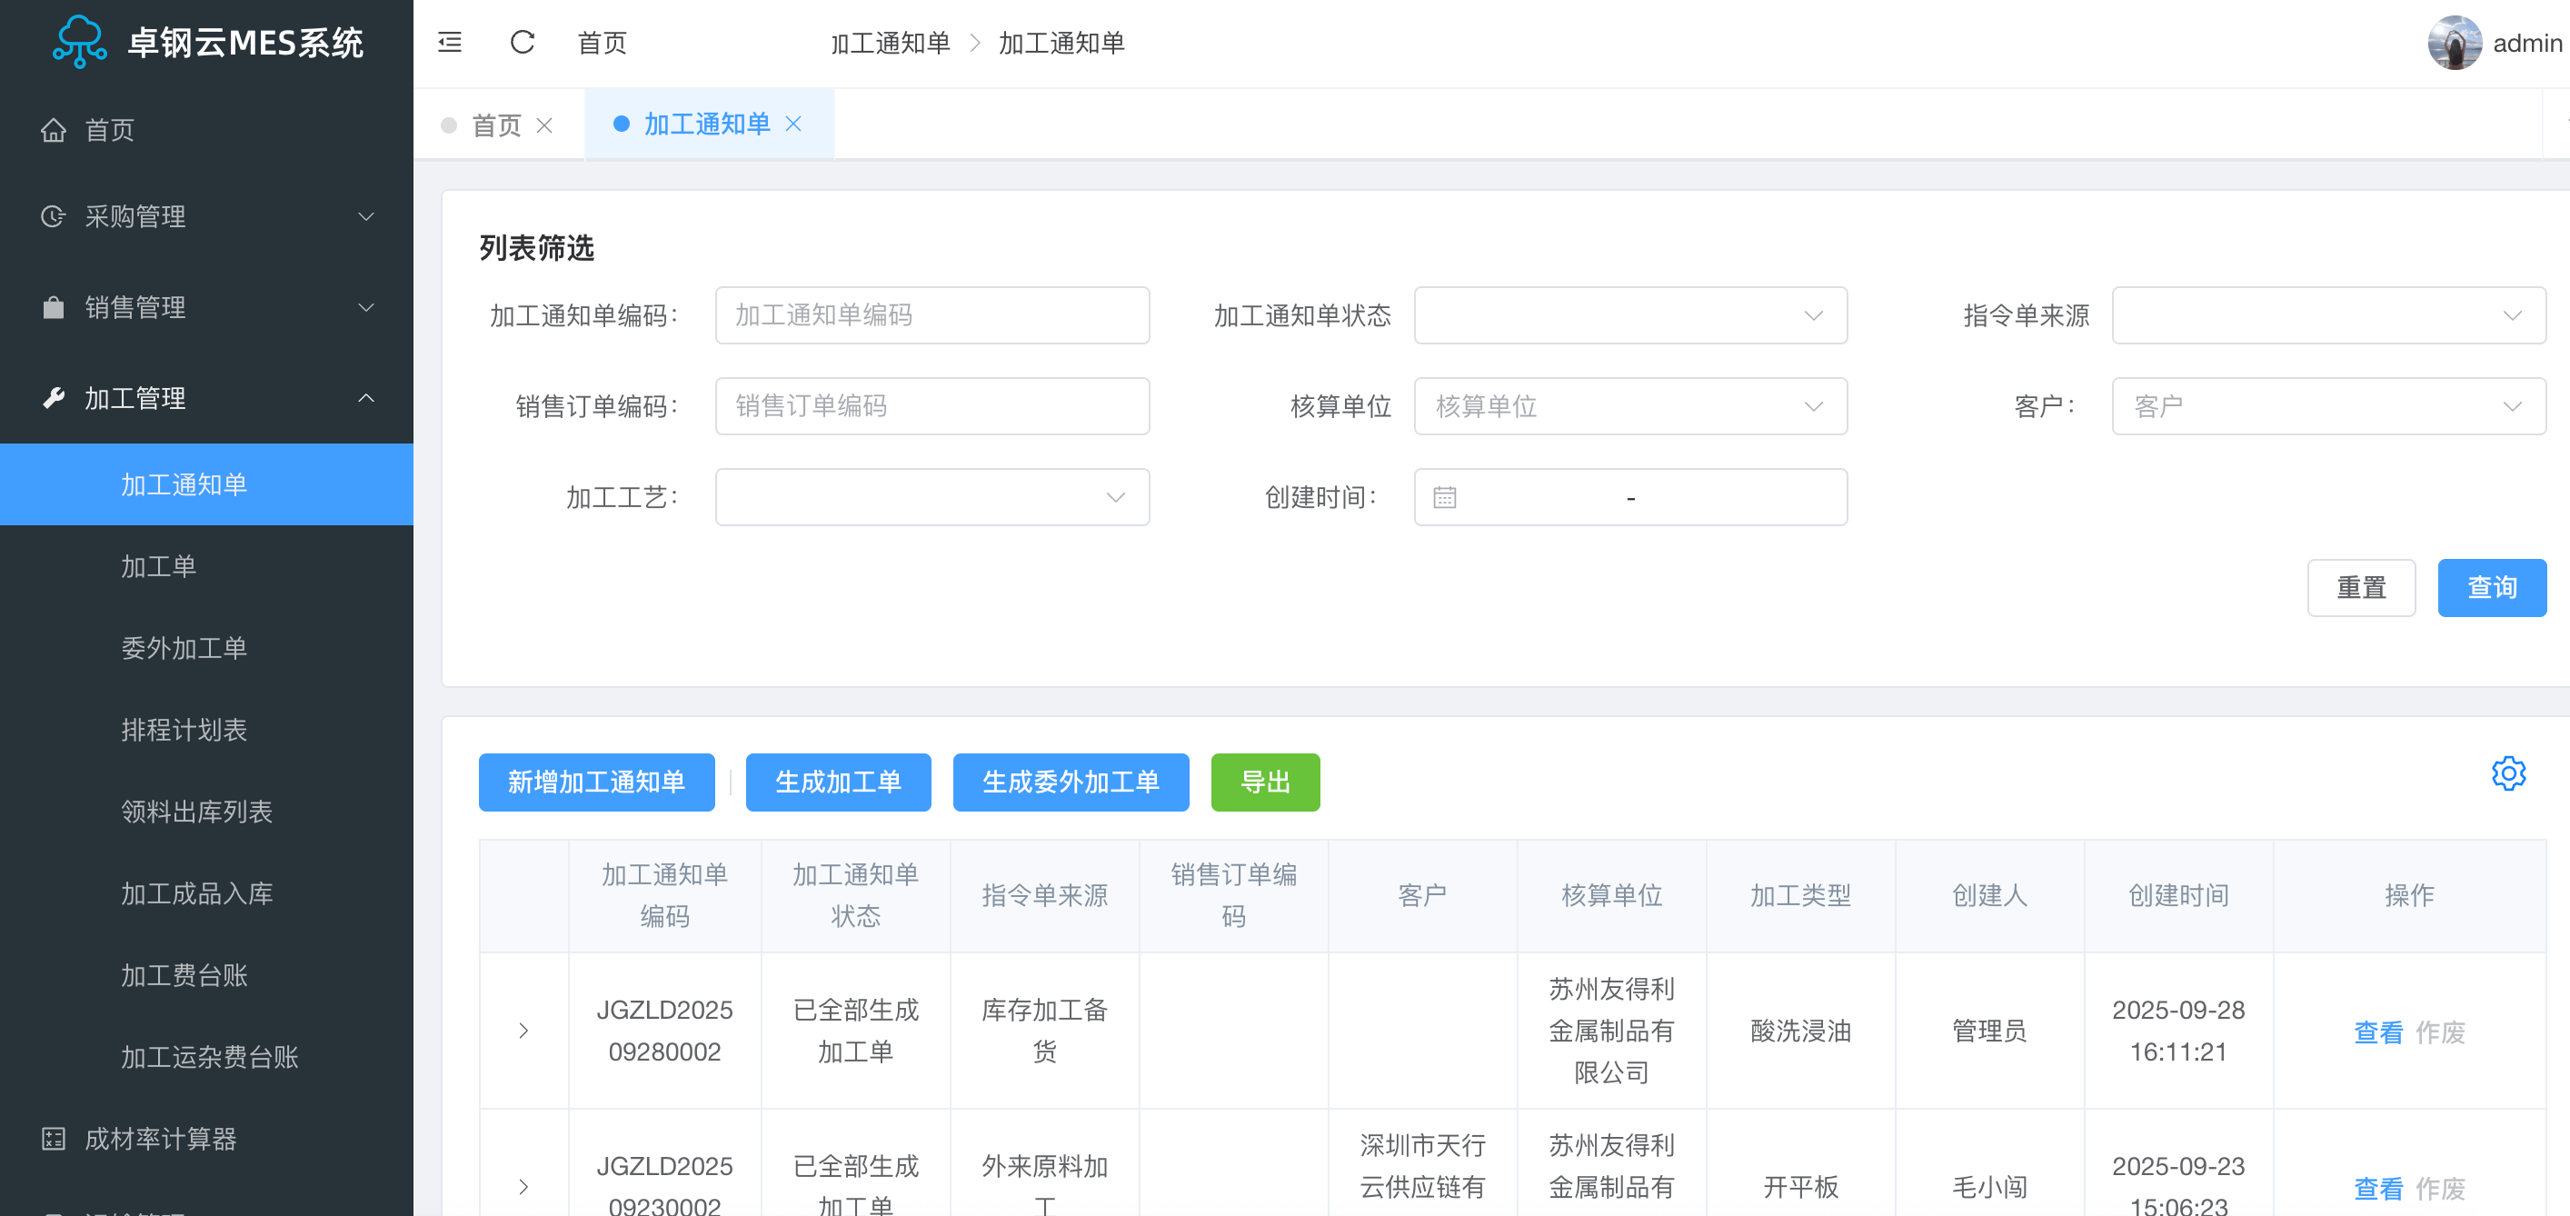Open the 加工工艺 dropdown
Screen dimensions: 2570x1216
tap(931, 497)
